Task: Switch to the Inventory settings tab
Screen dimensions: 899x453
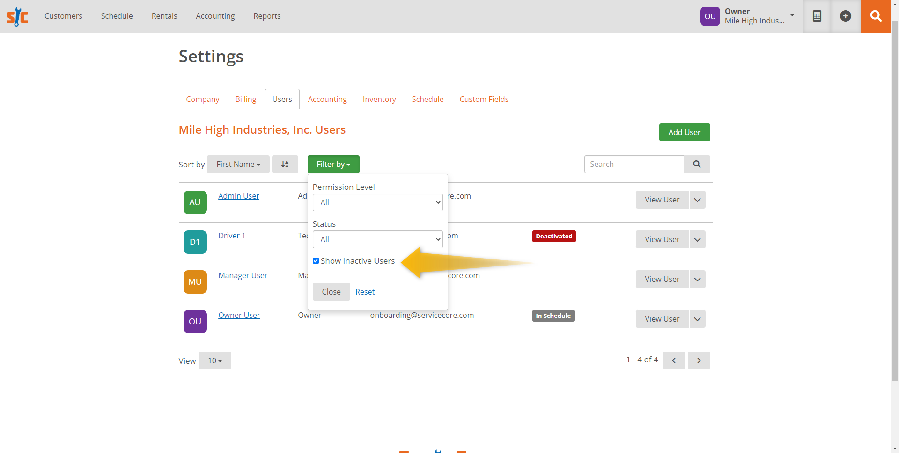Action: coord(379,99)
